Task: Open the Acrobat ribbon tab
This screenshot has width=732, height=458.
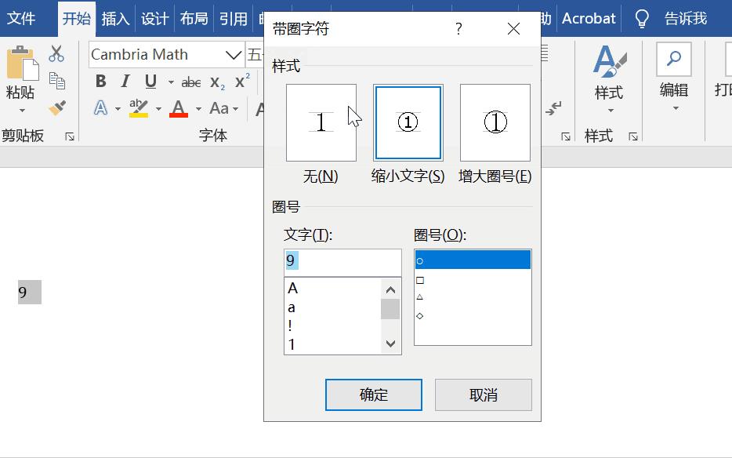Action: click(x=588, y=18)
